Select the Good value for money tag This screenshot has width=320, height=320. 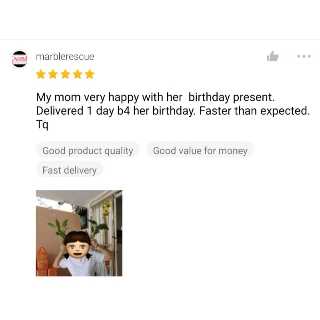[200, 150]
